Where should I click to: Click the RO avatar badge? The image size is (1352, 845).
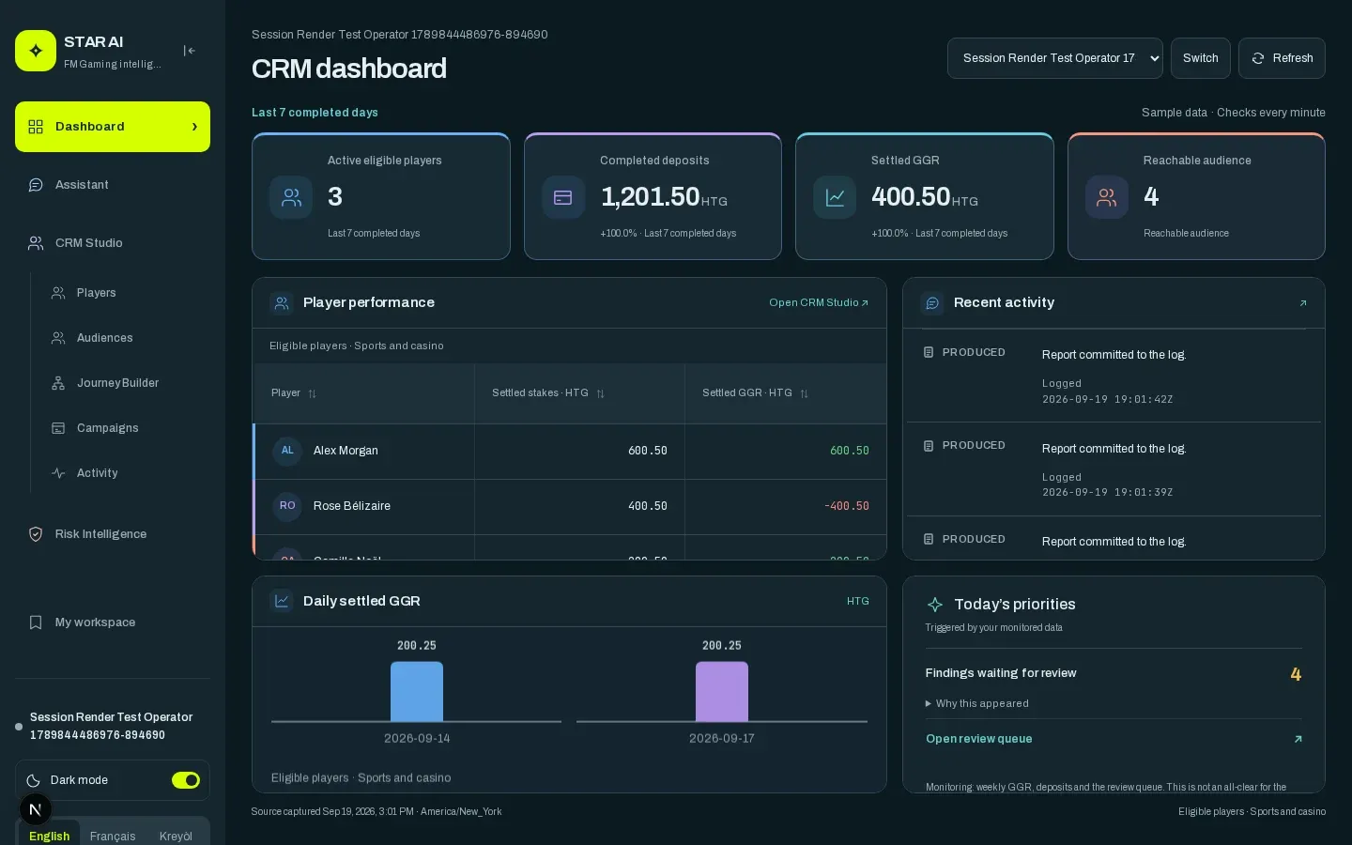[287, 506]
